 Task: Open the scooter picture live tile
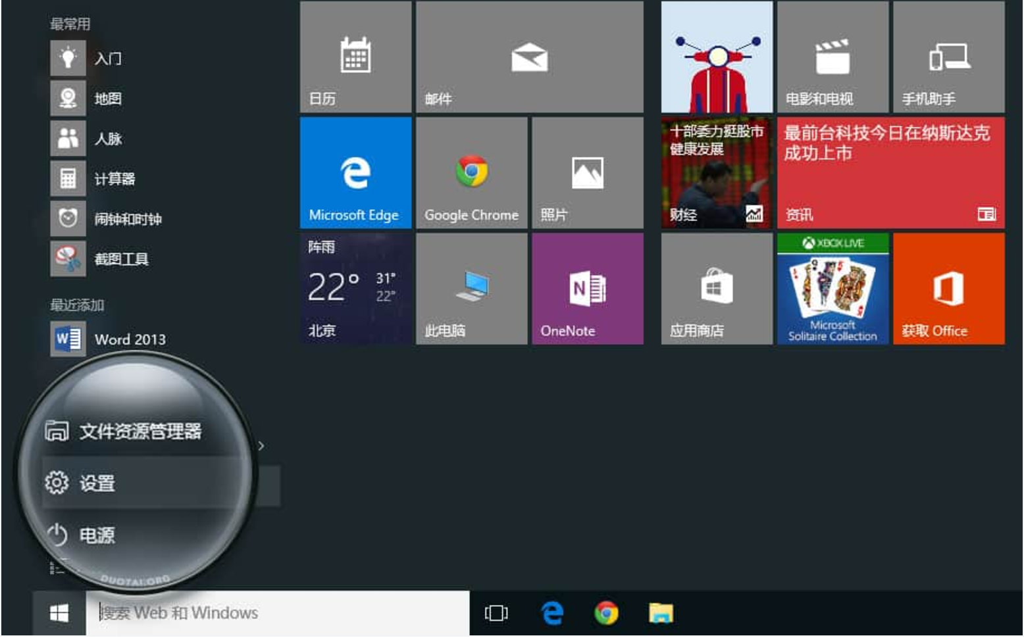click(717, 57)
